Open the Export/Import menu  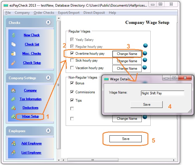click(x=69, y=13)
